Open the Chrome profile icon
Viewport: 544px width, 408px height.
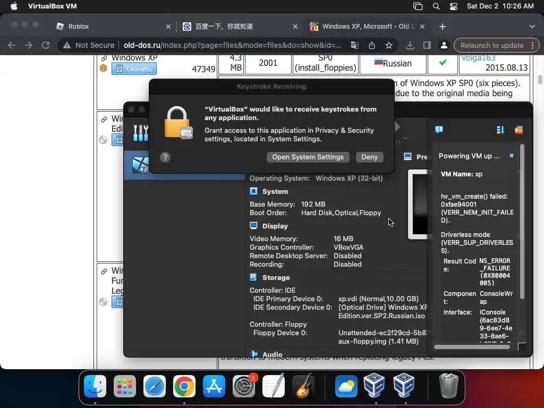[444, 46]
